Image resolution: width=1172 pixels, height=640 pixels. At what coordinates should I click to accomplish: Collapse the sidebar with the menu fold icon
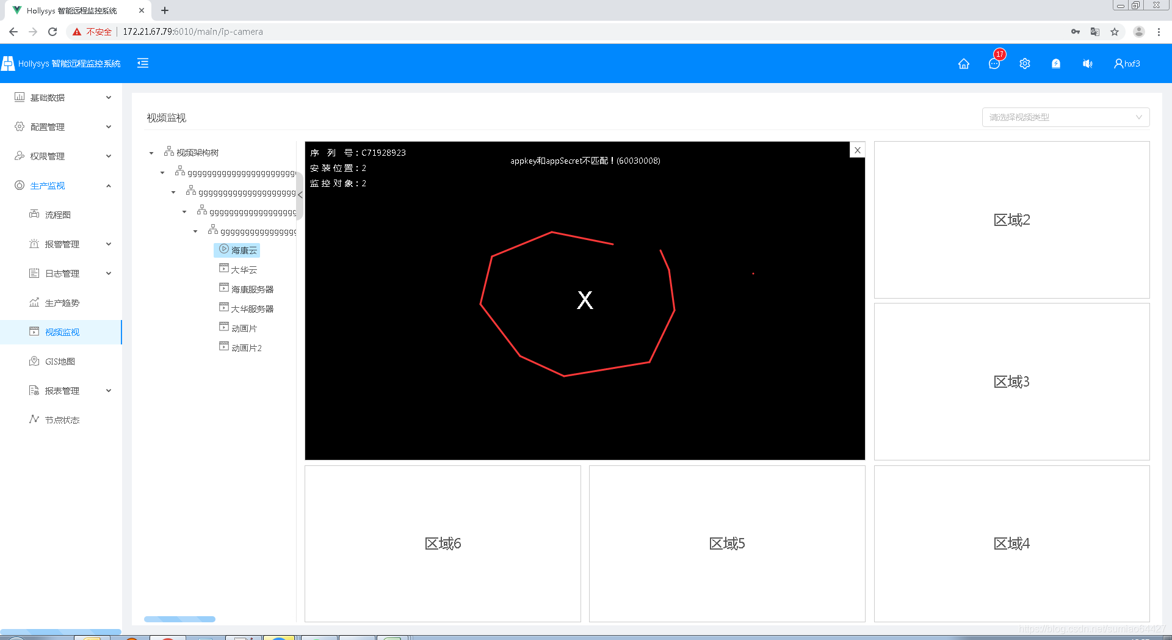tap(143, 63)
